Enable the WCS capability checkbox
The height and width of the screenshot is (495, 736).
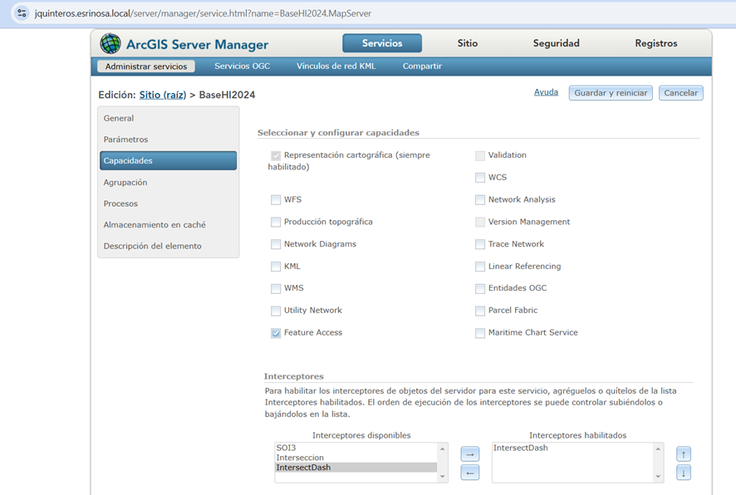479,178
